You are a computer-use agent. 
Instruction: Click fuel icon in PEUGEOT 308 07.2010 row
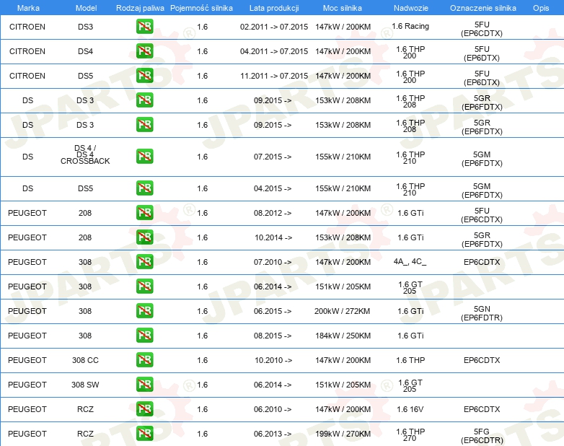144,262
